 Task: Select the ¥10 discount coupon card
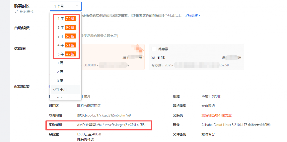(x=196, y=57)
